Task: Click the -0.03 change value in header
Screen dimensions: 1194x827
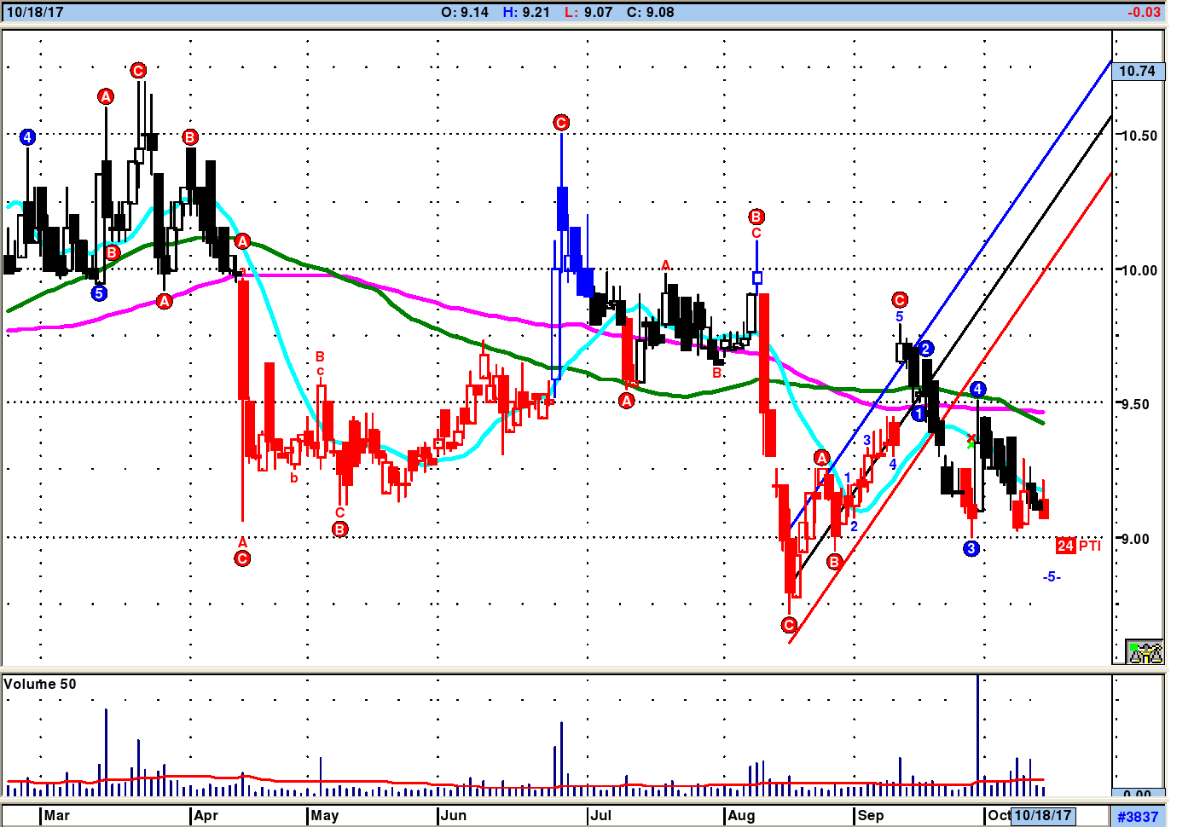Action: (x=1144, y=12)
